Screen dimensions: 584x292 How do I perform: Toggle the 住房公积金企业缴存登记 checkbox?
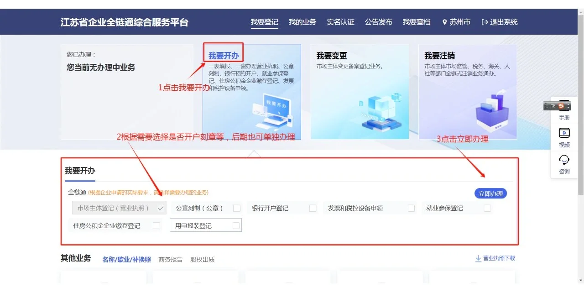click(156, 225)
